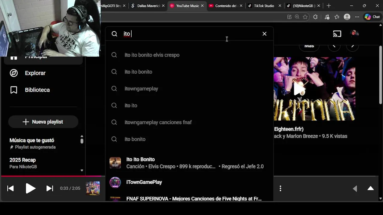
Task: Open the player bar three-dot menu
Action: point(280,188)
